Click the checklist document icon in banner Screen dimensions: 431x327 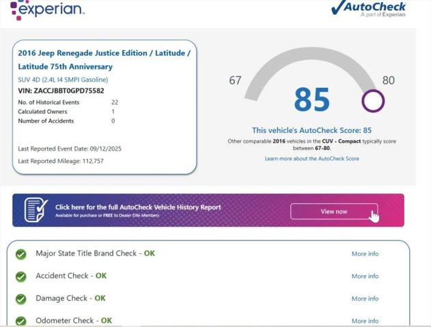[x=36, y=211]
